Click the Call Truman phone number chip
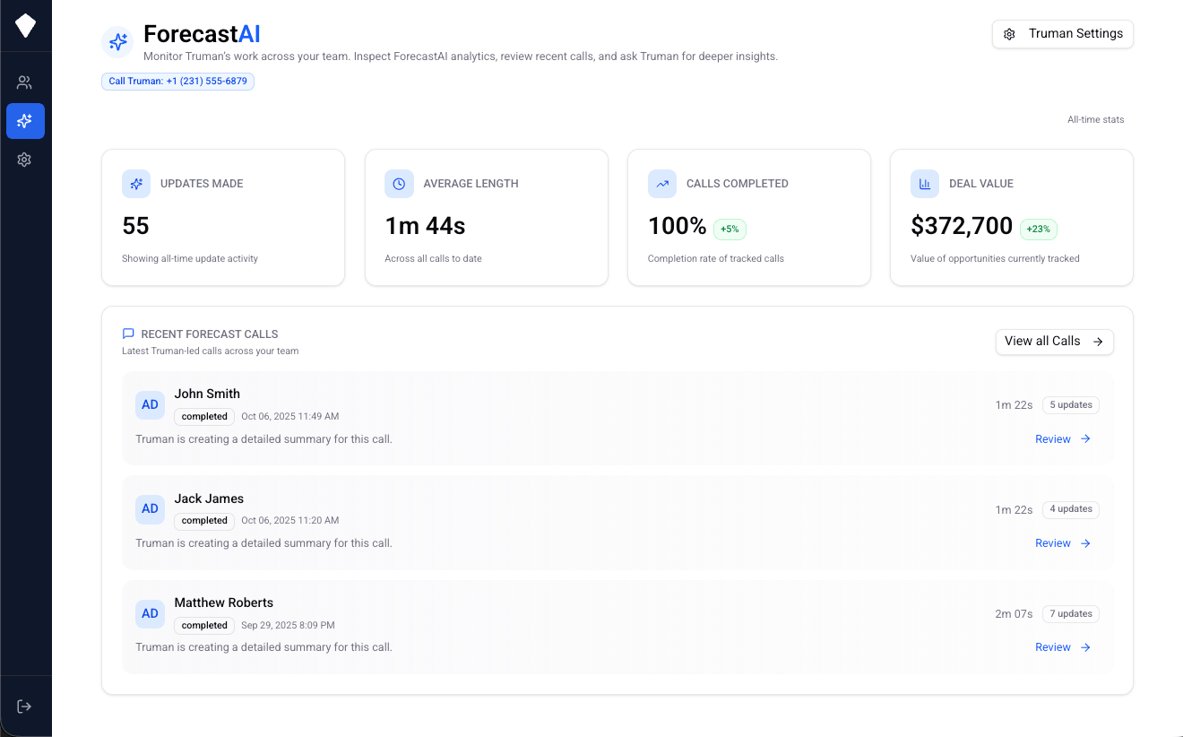 (x=177, y=81)
